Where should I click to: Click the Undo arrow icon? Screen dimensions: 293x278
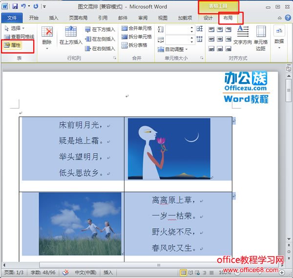[23, 6]
